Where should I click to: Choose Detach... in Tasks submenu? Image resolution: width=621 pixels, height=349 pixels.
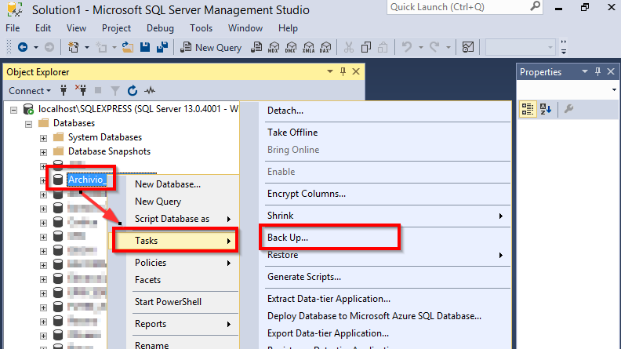(285, 111)
